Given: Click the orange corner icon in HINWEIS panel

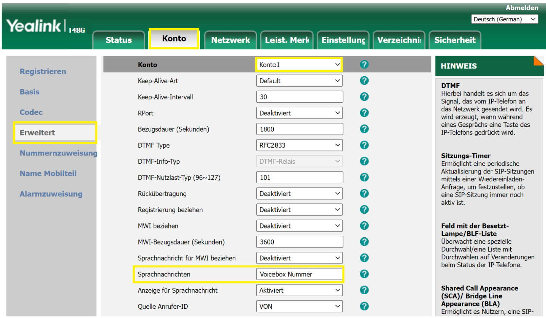Looking at the screenshot, I should click(x=539, y=60).
